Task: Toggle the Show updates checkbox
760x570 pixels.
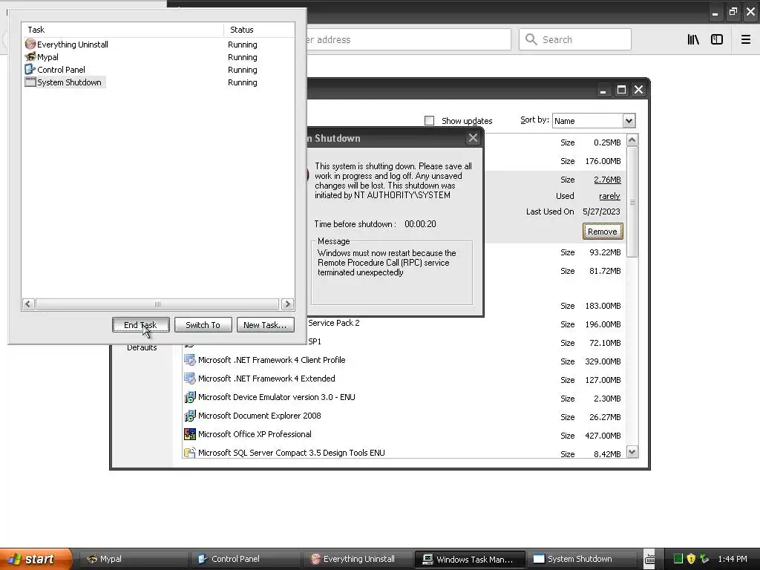Action: 429,121
